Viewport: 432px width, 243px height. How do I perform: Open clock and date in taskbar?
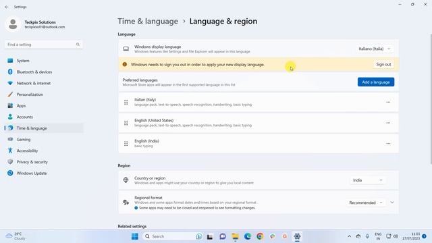click(x=411, y=236)
